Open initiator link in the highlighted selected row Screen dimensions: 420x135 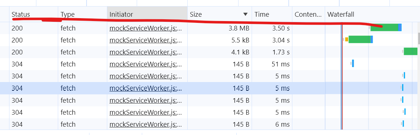(x=146, y=88)
